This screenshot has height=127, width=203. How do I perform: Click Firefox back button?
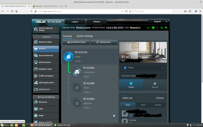point(3,11)
